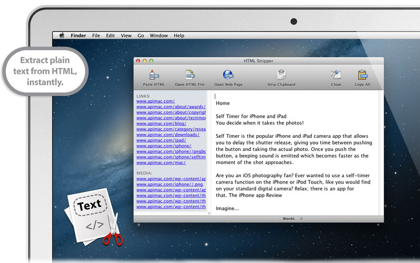Open the www.apimac.com/mac/ link
The height and width of the screenshot is (263, 420).
click(x=161, y=163)
